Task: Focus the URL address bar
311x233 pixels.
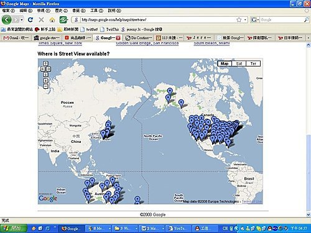Action: (x=157, y=20)
